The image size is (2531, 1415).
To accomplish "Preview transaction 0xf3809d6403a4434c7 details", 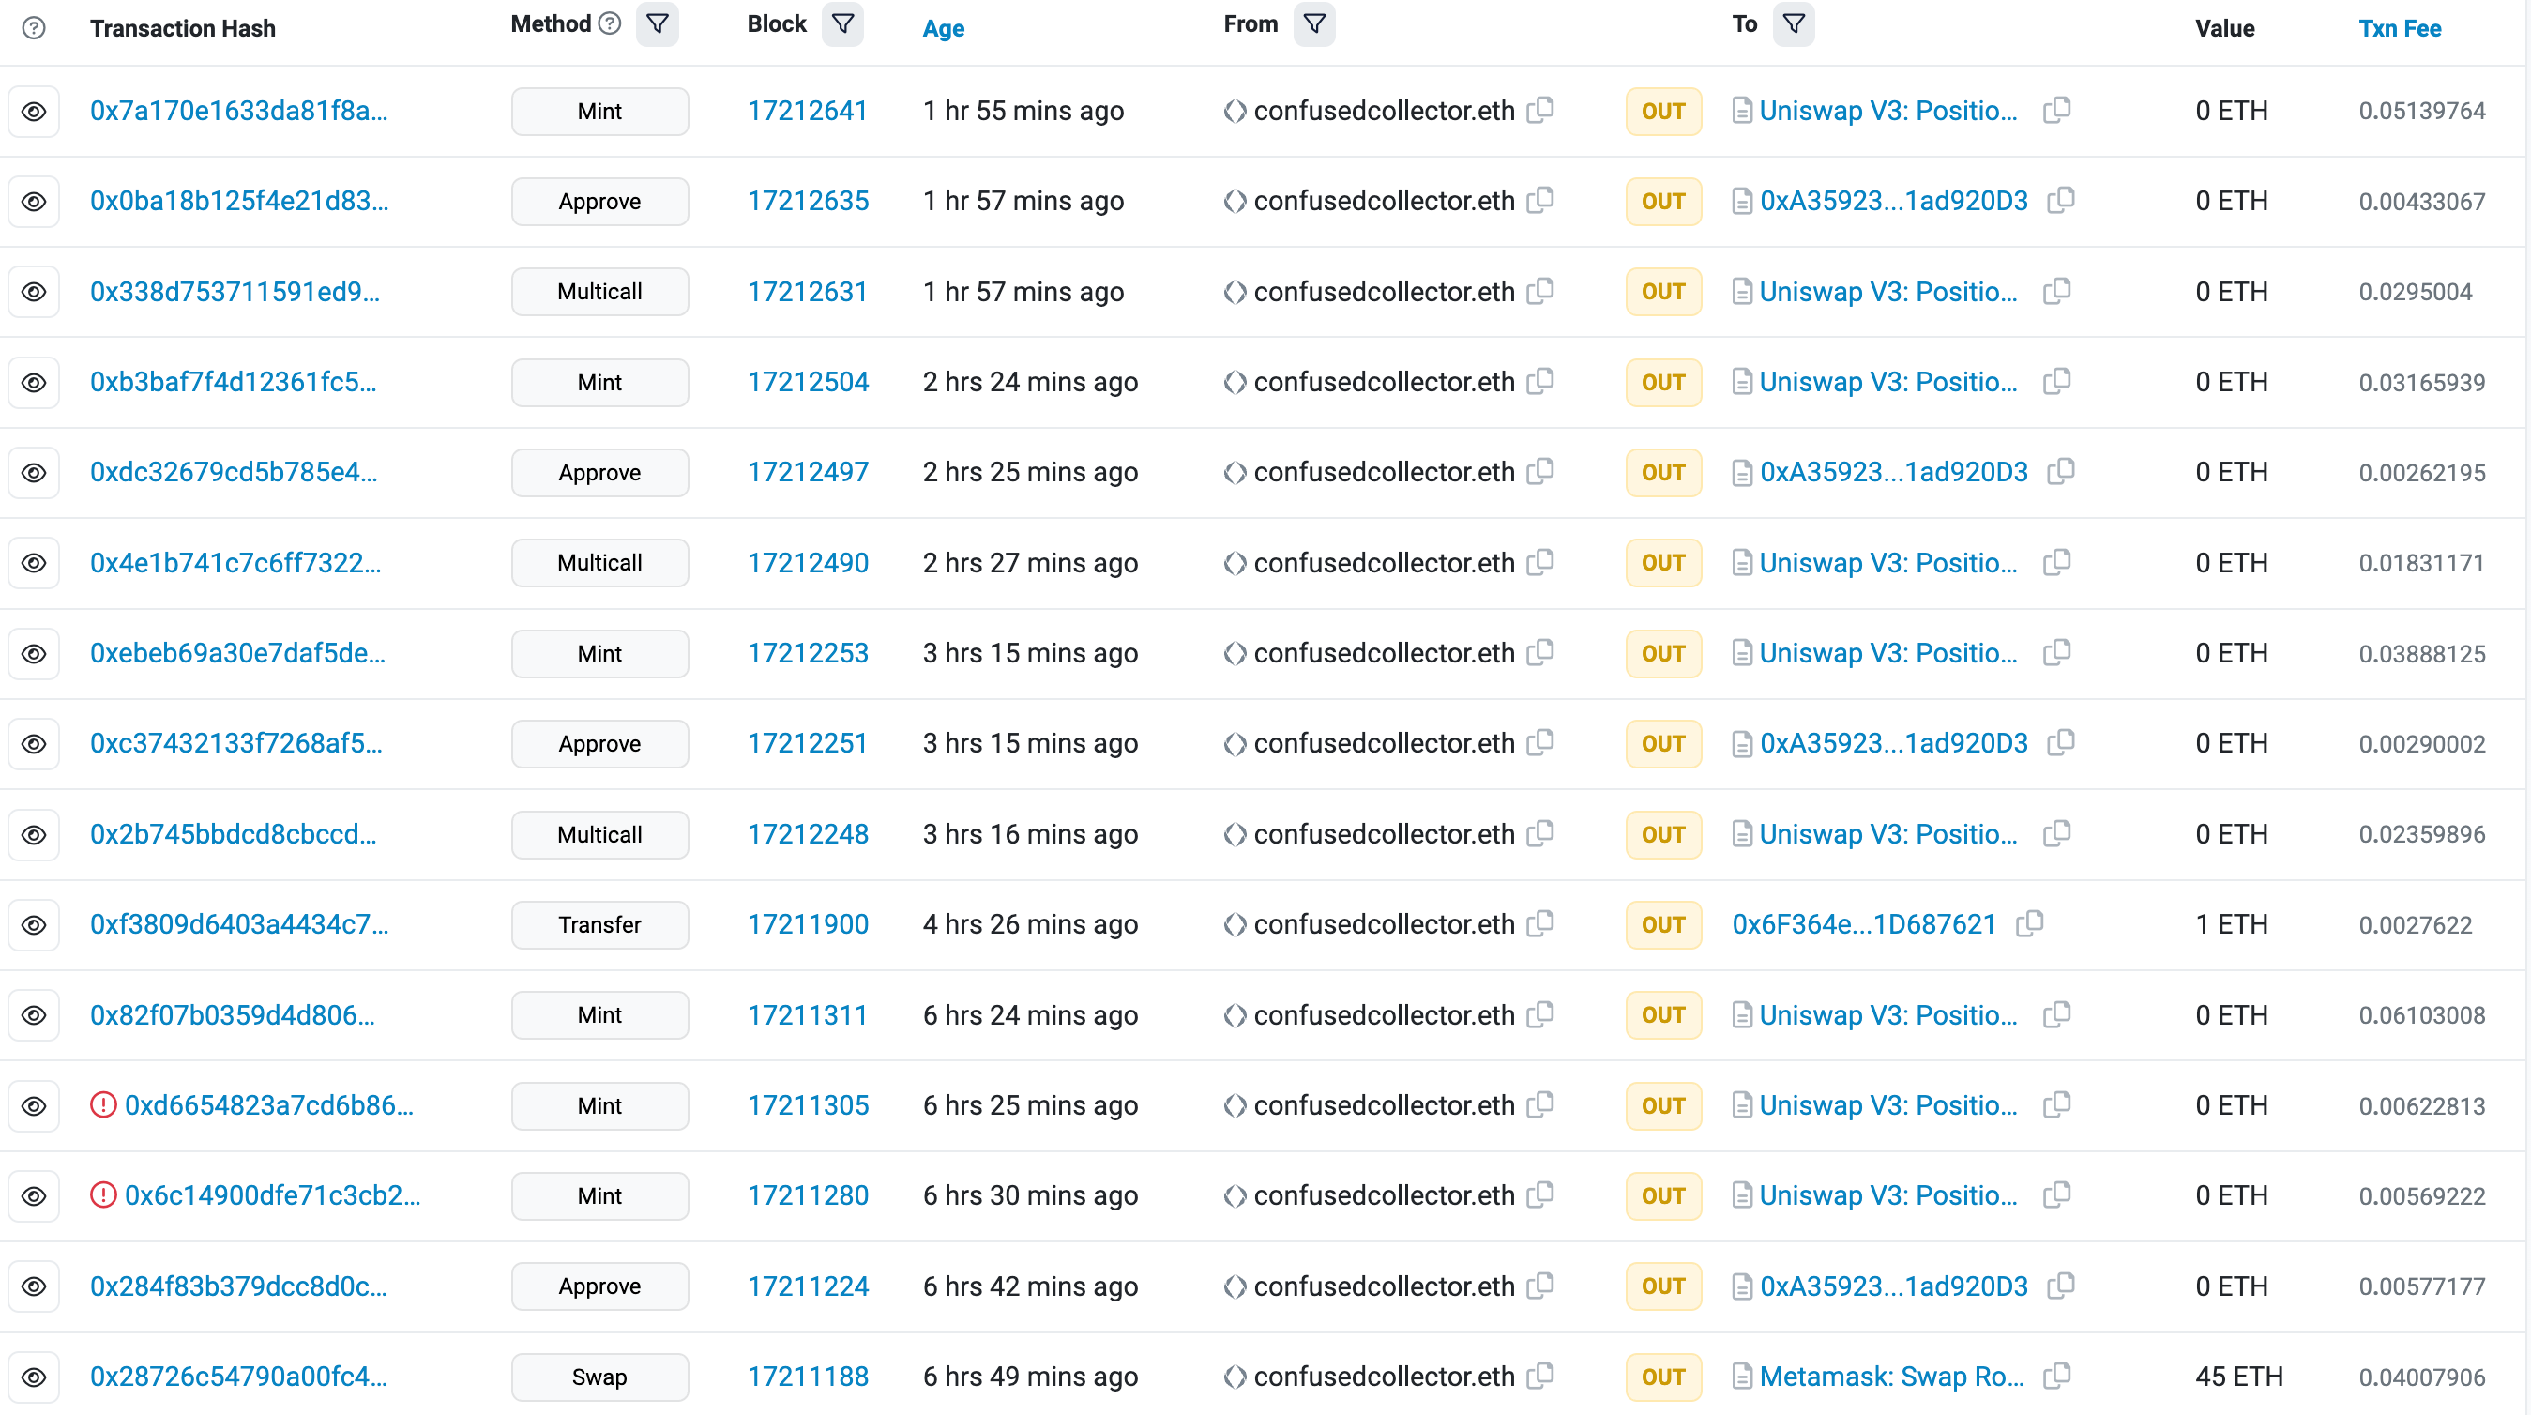I will [x=34, y=924].
